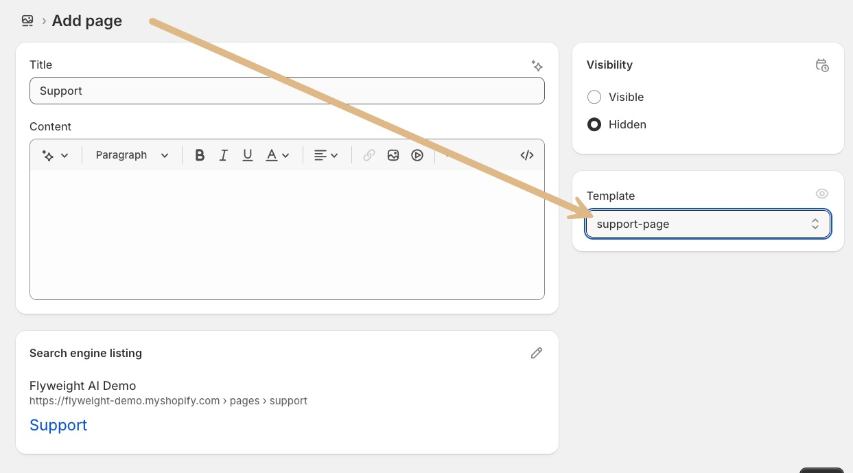The width and height of the screenshot is (853, 473).
Task: Insert a video using the play icon
Action: point(417,155)
